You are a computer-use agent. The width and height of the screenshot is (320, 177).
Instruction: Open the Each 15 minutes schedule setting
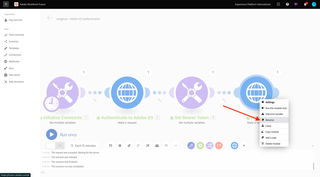point(84,145)
